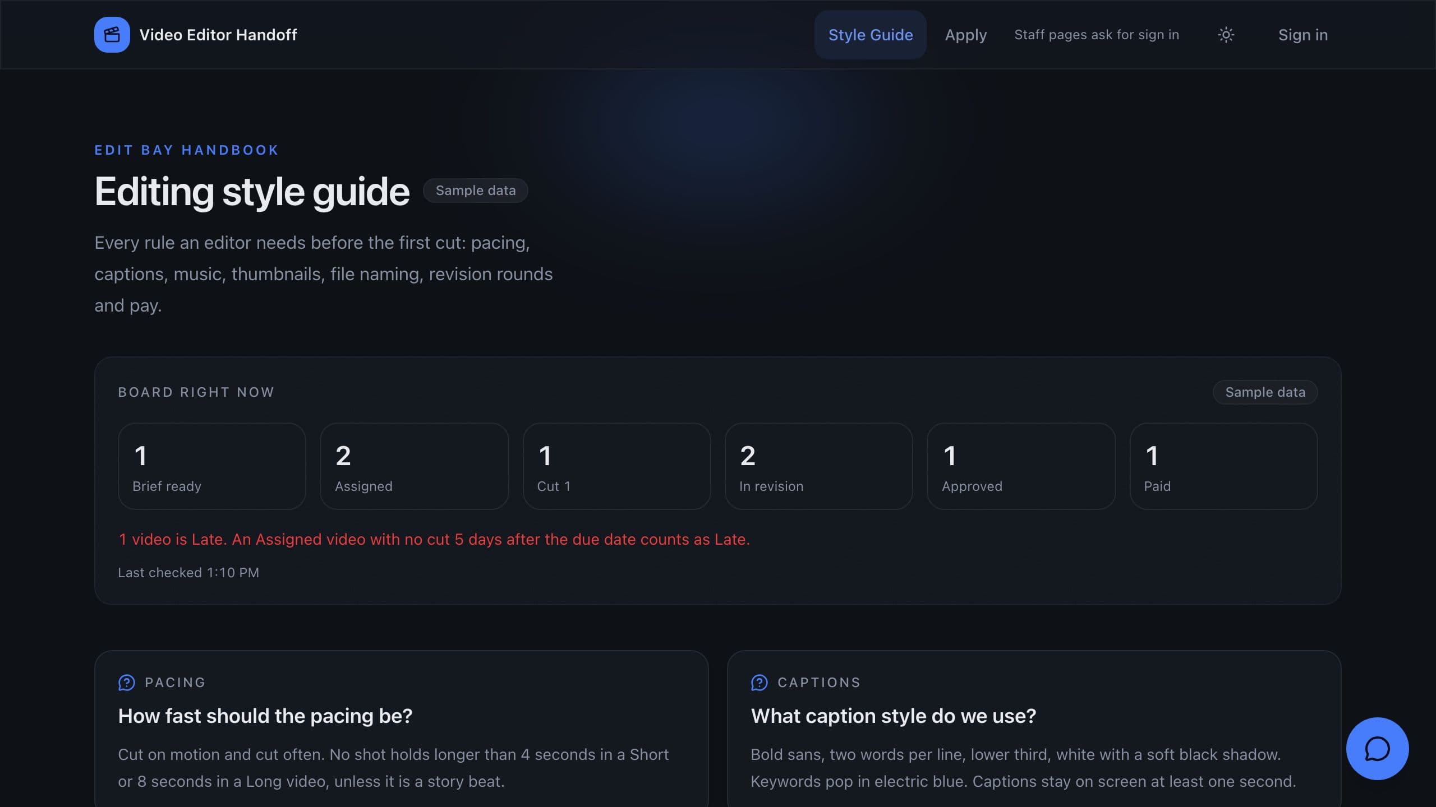
Task: Click the Captions question mark icon
Action: 759,683
